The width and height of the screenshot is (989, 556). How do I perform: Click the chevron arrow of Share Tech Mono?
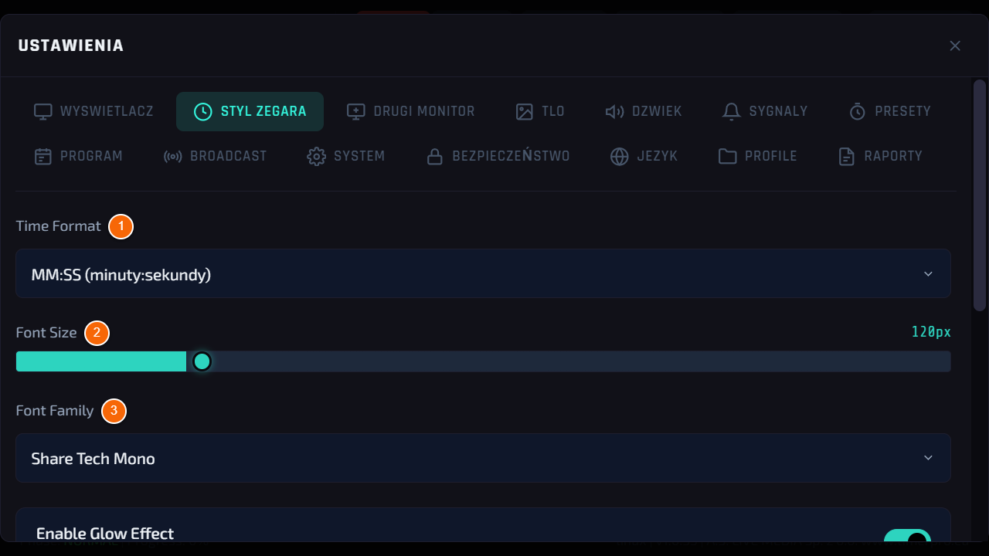(x=928, y=458)
